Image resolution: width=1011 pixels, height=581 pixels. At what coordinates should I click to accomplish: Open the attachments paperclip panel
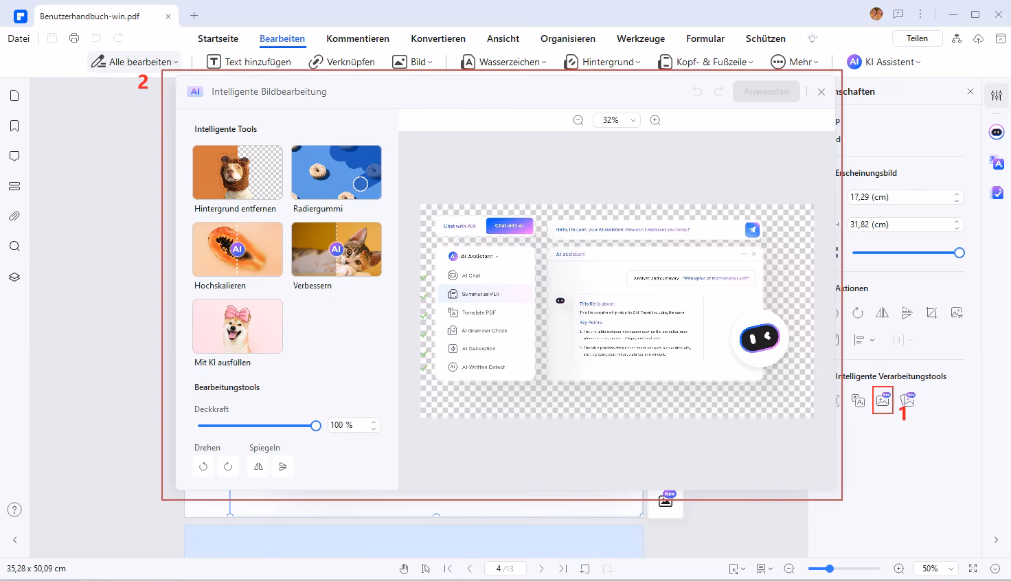point(14,216)
